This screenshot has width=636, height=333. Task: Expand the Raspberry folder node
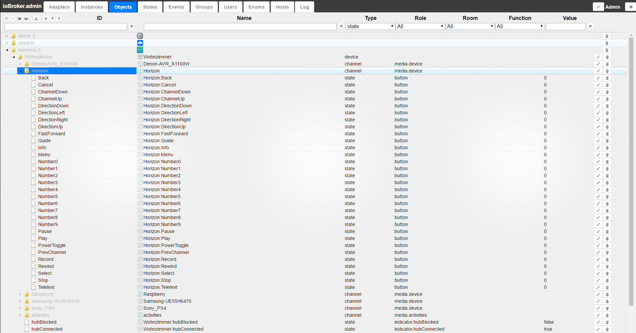20,294
